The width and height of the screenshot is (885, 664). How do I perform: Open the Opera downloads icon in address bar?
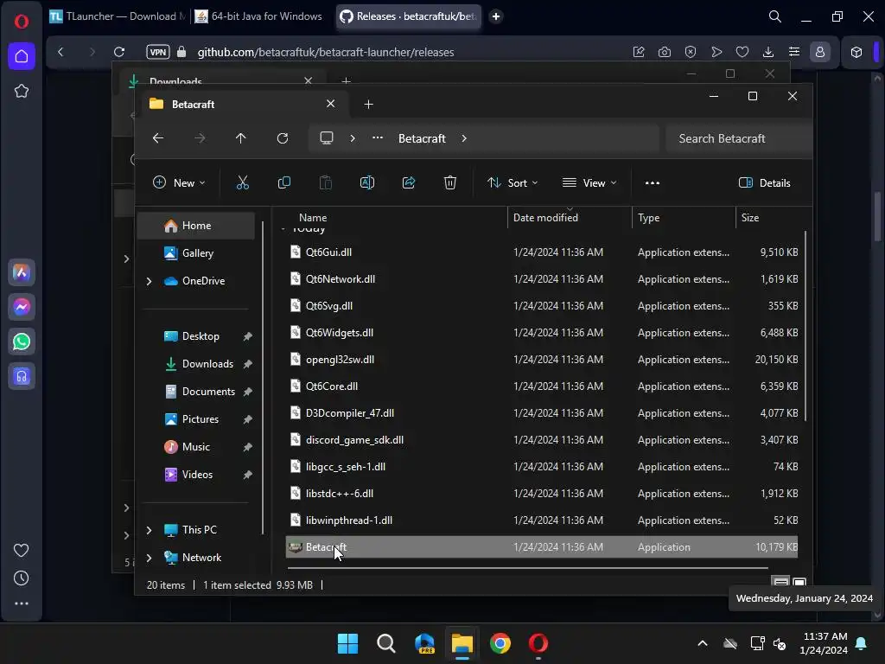(x=768, y=52)
